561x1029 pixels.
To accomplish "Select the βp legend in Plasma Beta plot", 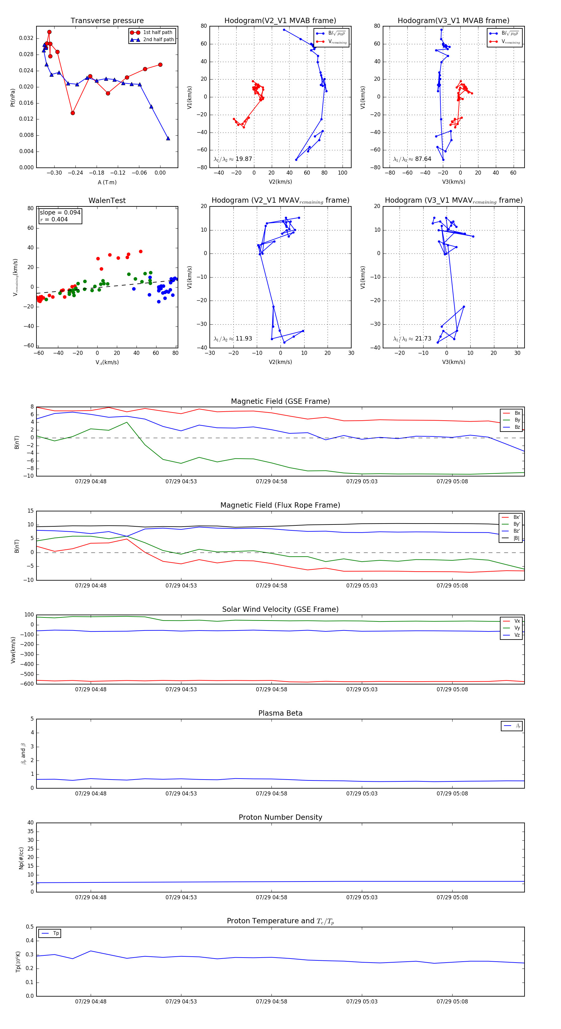I will (x=512, y=726).
